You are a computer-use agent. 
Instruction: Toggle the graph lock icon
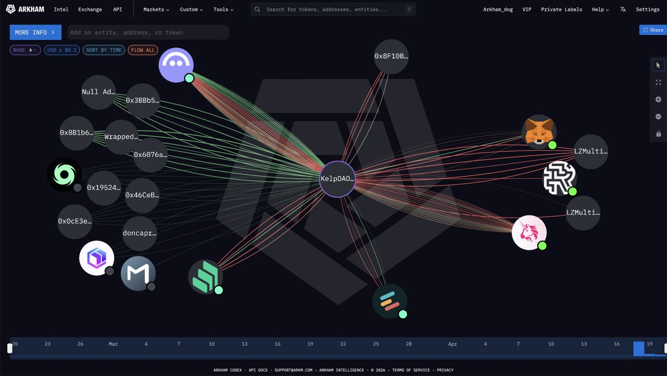[658, 134]
